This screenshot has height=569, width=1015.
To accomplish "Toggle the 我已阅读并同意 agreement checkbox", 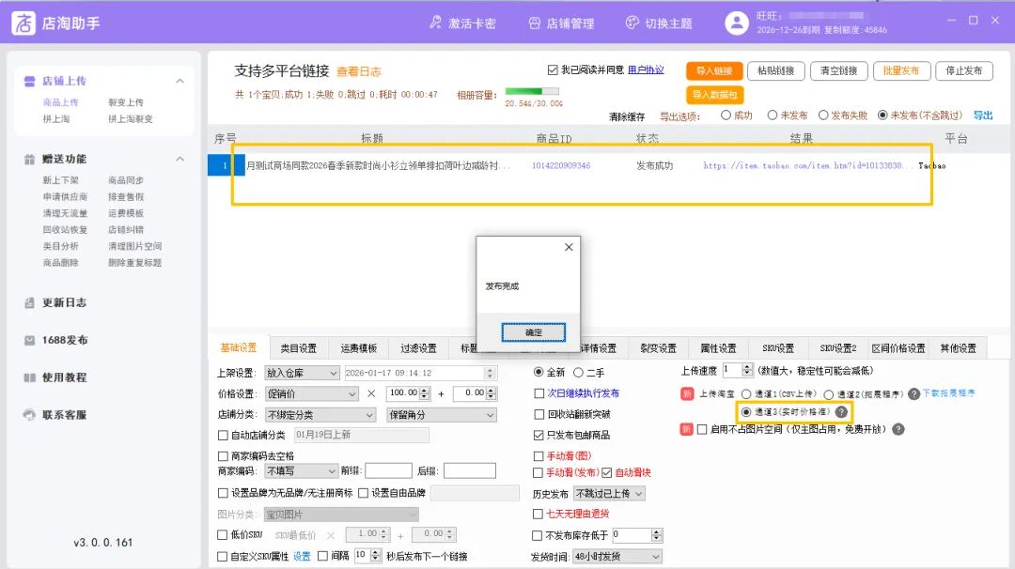I will (x=553, y=68).
